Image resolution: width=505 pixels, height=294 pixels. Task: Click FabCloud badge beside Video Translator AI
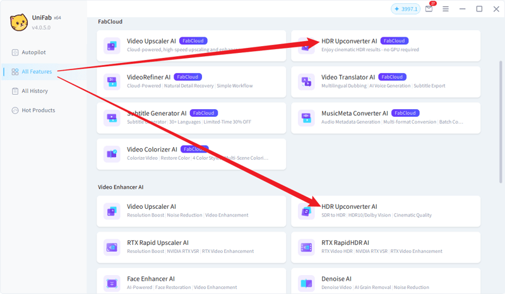(x=392, y=77)
